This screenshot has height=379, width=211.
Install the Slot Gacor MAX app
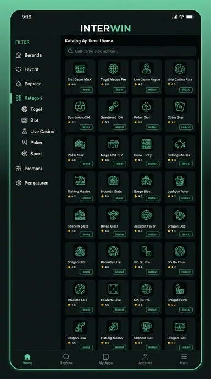point(86,90)
